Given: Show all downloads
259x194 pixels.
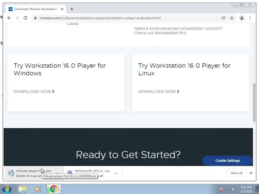Looking at the screenshot, I should [x=236, y=173].
